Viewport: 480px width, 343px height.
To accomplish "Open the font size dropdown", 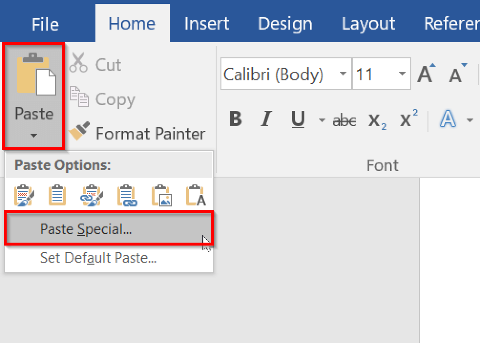I will [402, 74].
